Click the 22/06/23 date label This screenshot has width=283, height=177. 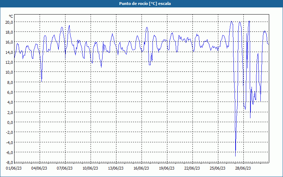click(x=192, y=168)
